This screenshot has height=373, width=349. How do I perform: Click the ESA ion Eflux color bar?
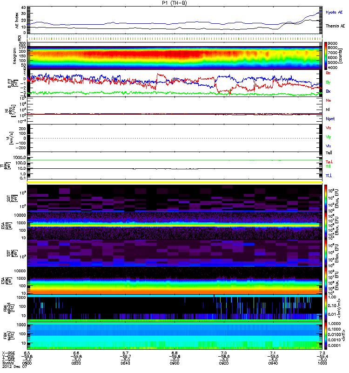[x=326, y=226]
